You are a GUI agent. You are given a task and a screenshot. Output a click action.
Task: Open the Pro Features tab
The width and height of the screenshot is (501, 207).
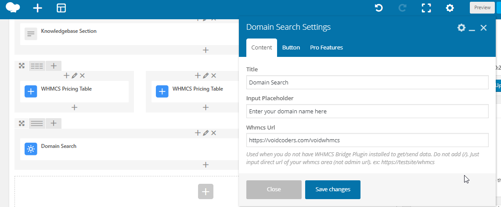coord(326,48)
